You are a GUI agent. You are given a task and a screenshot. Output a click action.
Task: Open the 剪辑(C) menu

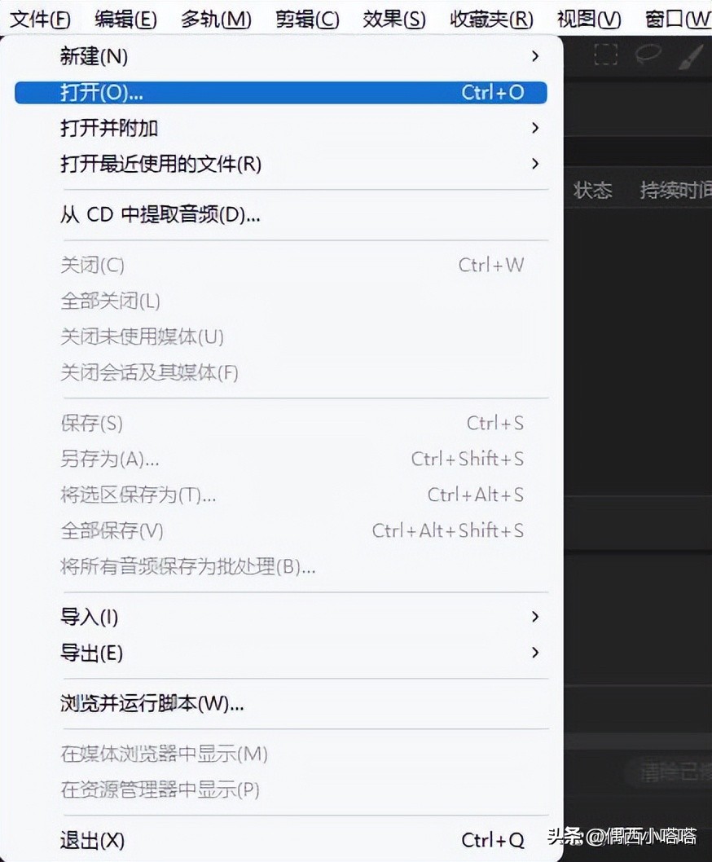point(305,18)
